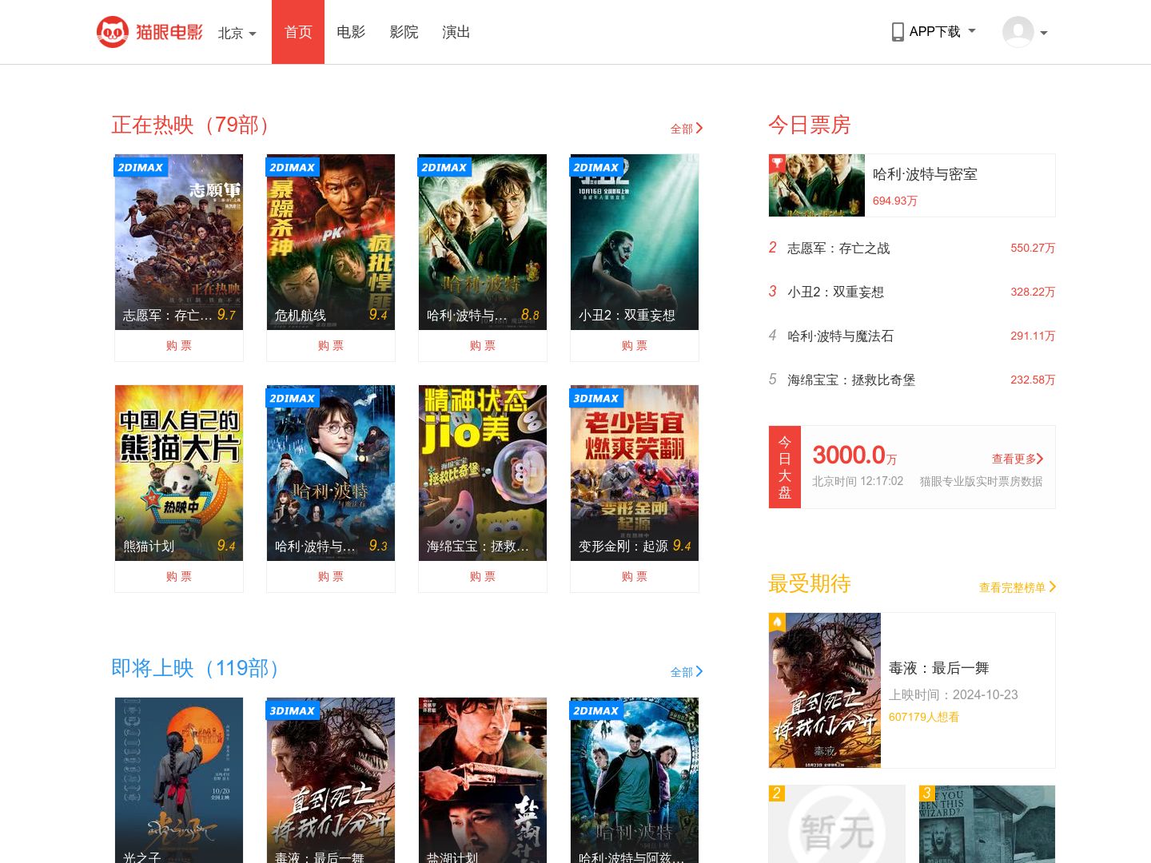The width and height of the screenshot is (1151, 863).
Task: Open 哈利·波特 poster rated 8.8
Action: [483, 242]
